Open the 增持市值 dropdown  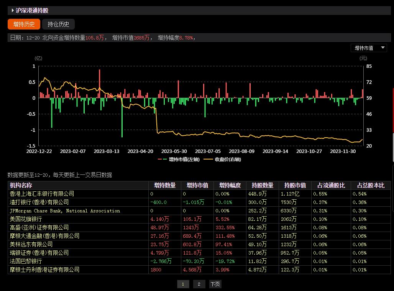[x=369, y=48]
